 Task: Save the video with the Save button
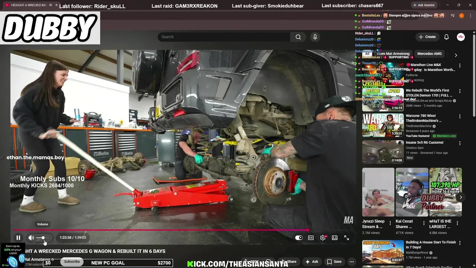coord(334,262)
